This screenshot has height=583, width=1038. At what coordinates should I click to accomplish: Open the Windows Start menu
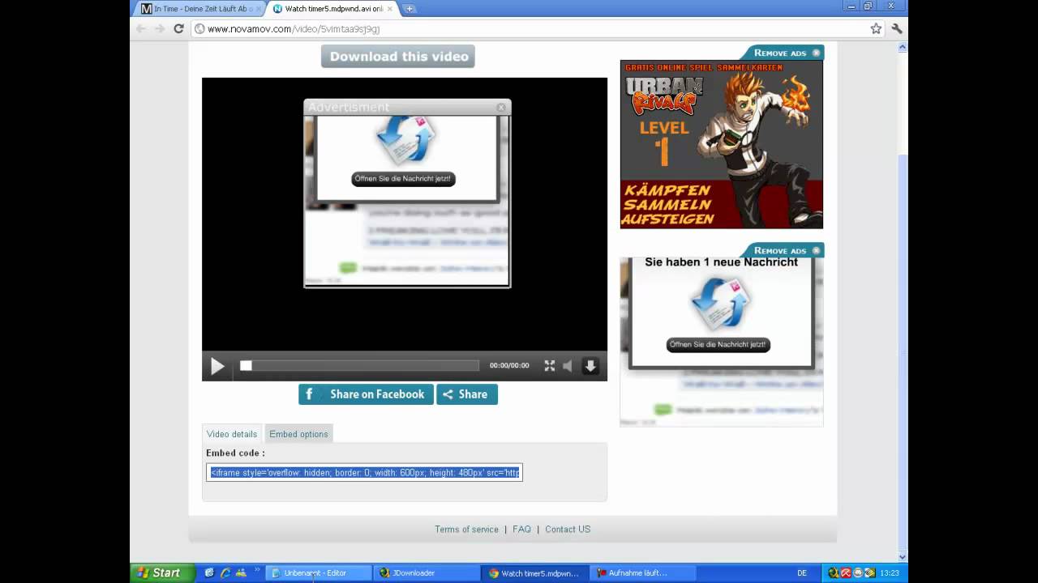click(162, 572)
